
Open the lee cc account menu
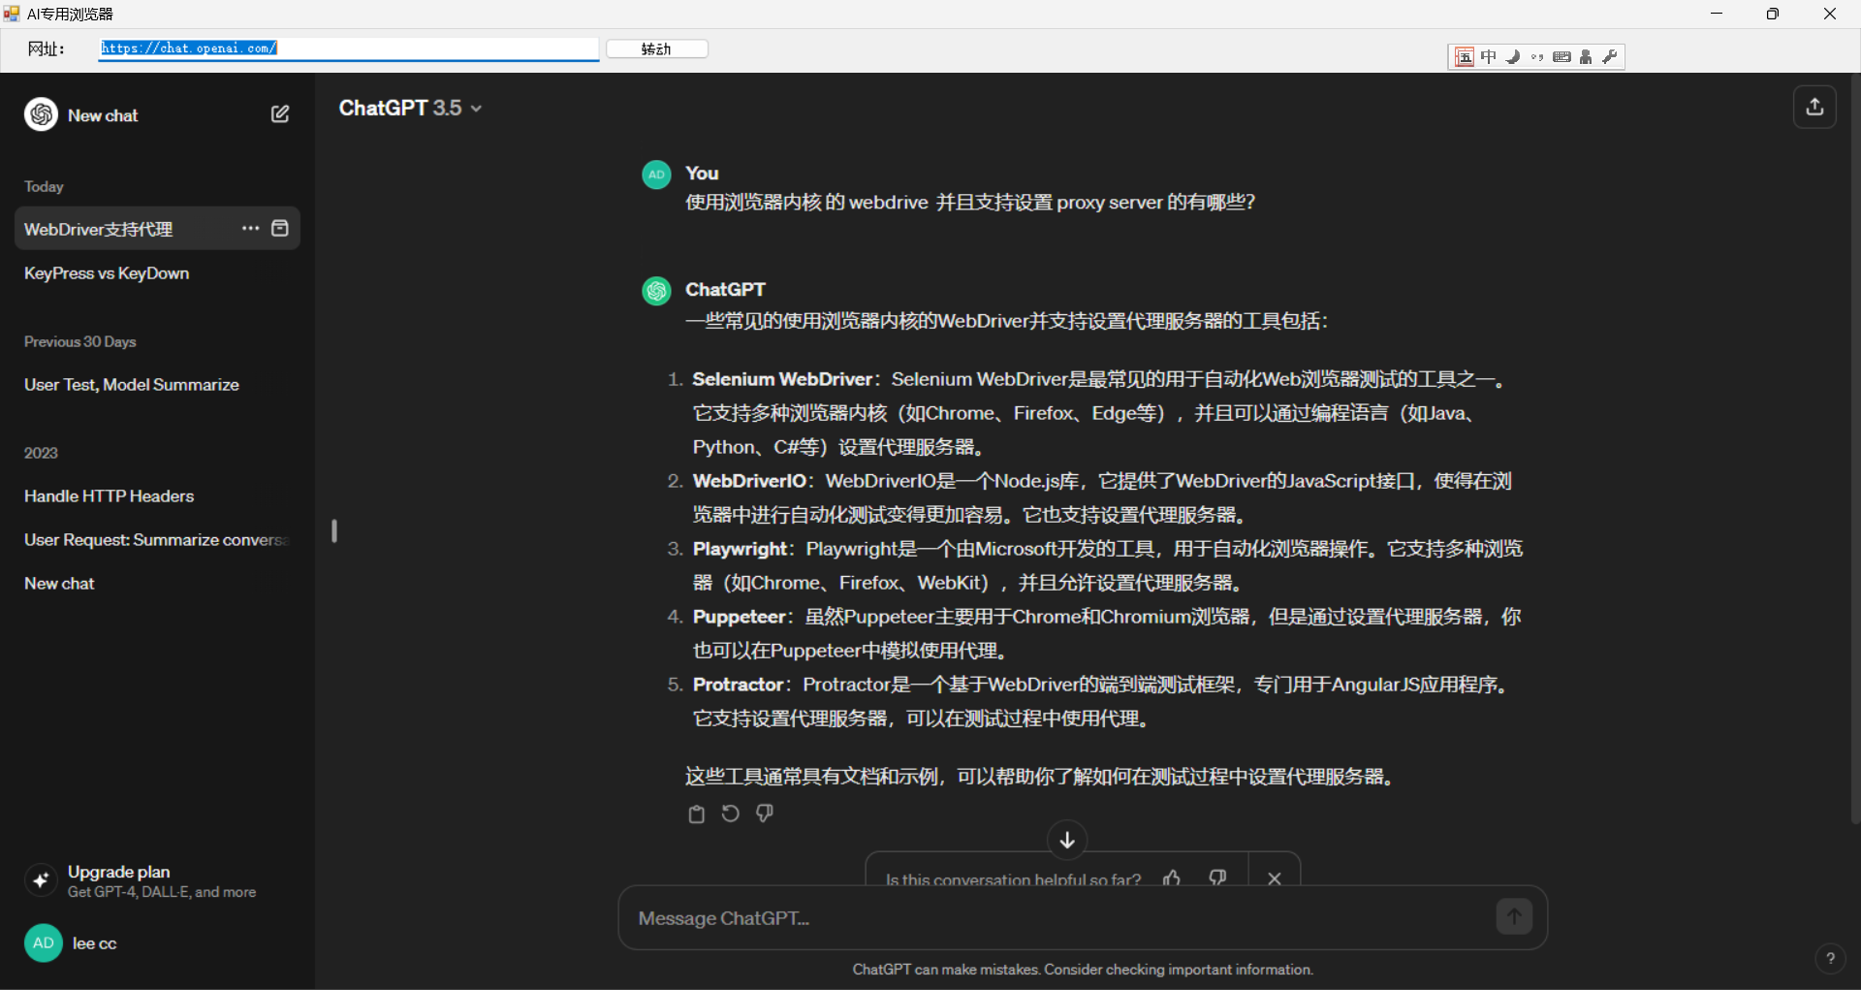click(157, 943)
